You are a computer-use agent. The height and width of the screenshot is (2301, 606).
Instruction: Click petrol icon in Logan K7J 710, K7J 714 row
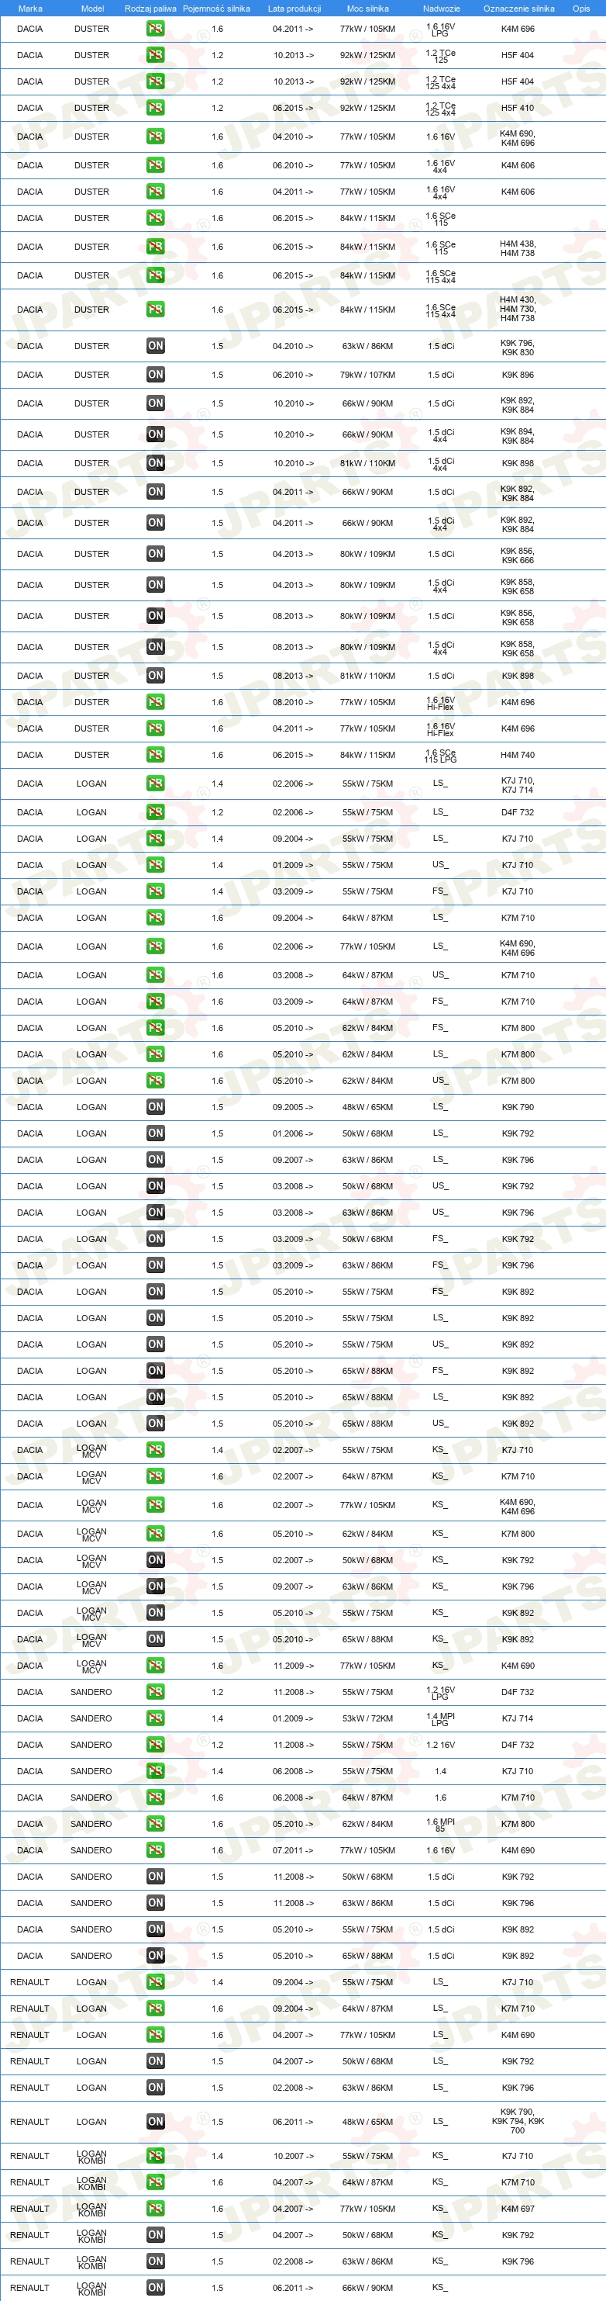click(x=155, y=784)
